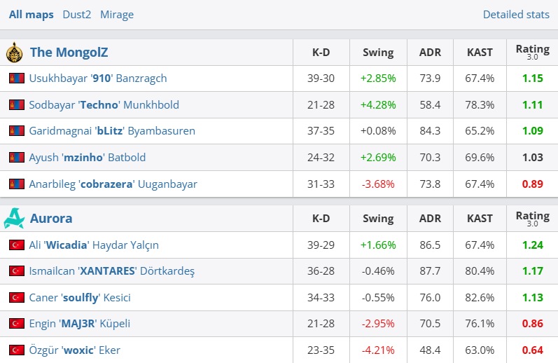Click Turkish flag beside Wicadia
The width and height of the screenshot is (558, 363).
(17, 245)
